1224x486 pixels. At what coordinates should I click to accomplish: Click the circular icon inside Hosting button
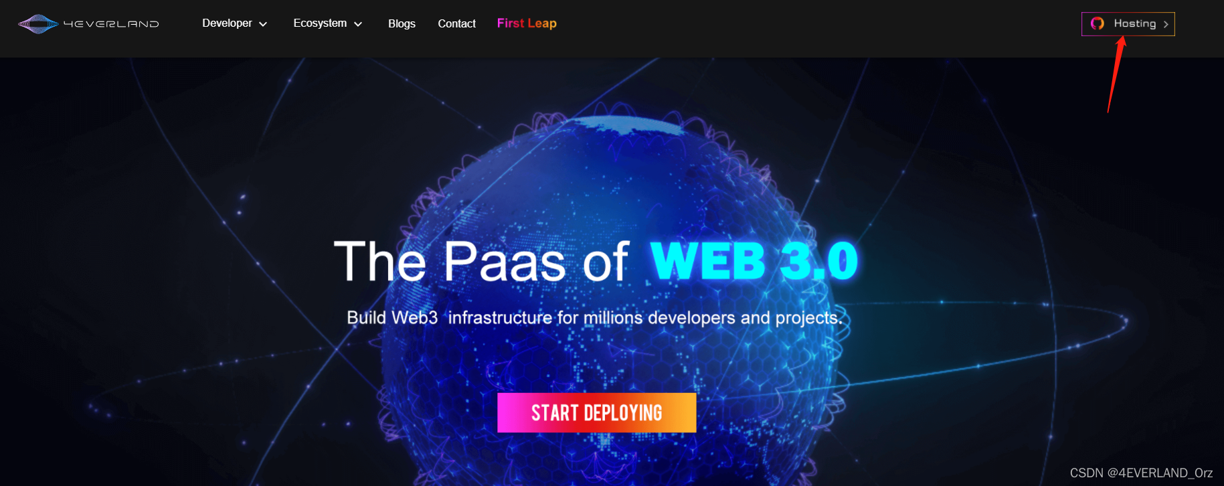(1098, 23)
